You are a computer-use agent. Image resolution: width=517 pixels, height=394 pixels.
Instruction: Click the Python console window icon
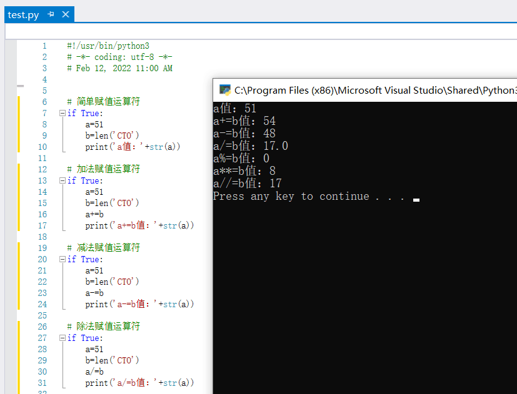point(224,91)
